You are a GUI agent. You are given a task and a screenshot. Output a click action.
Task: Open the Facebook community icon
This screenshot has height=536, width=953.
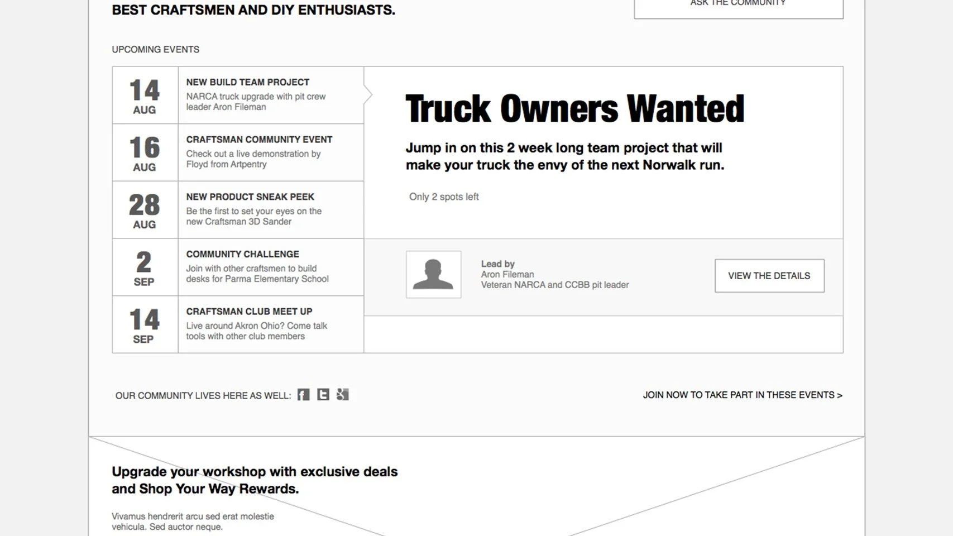[x=303, y=395]
